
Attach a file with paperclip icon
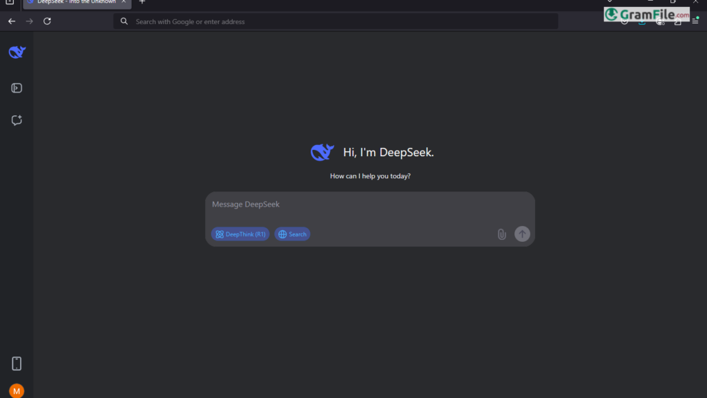[502, 234]
